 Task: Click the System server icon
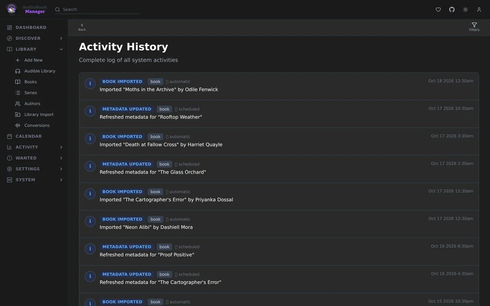point(10,180)
